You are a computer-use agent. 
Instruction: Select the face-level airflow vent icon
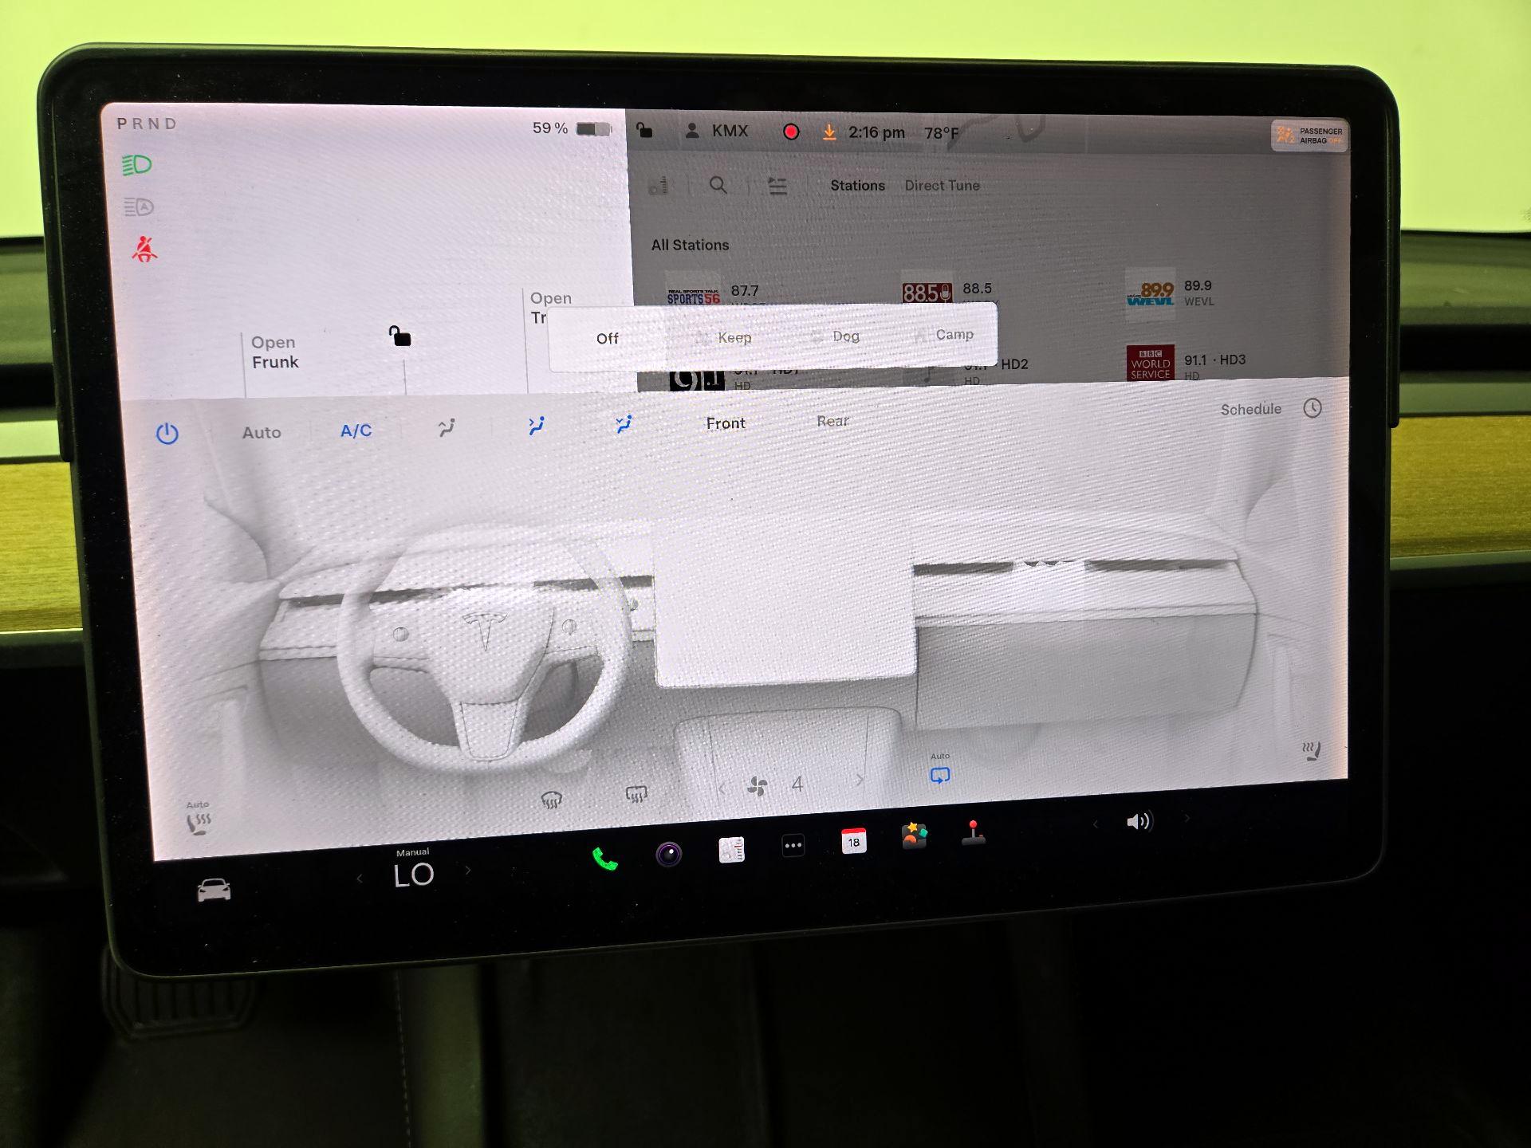coord(537,426)
